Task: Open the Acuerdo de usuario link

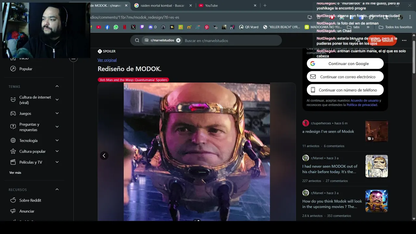Action: pyautogui.click(x=364, y=101)
